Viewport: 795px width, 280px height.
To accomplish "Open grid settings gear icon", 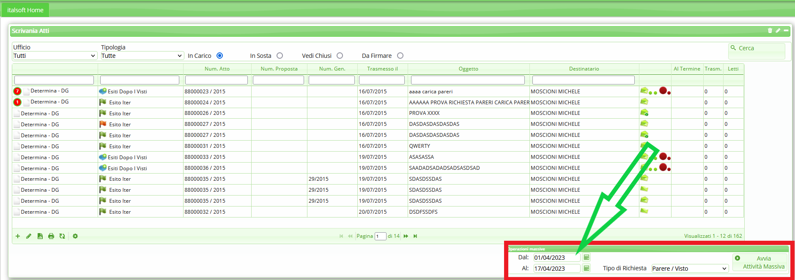I will pyautogui.click(x=75, y=236).
